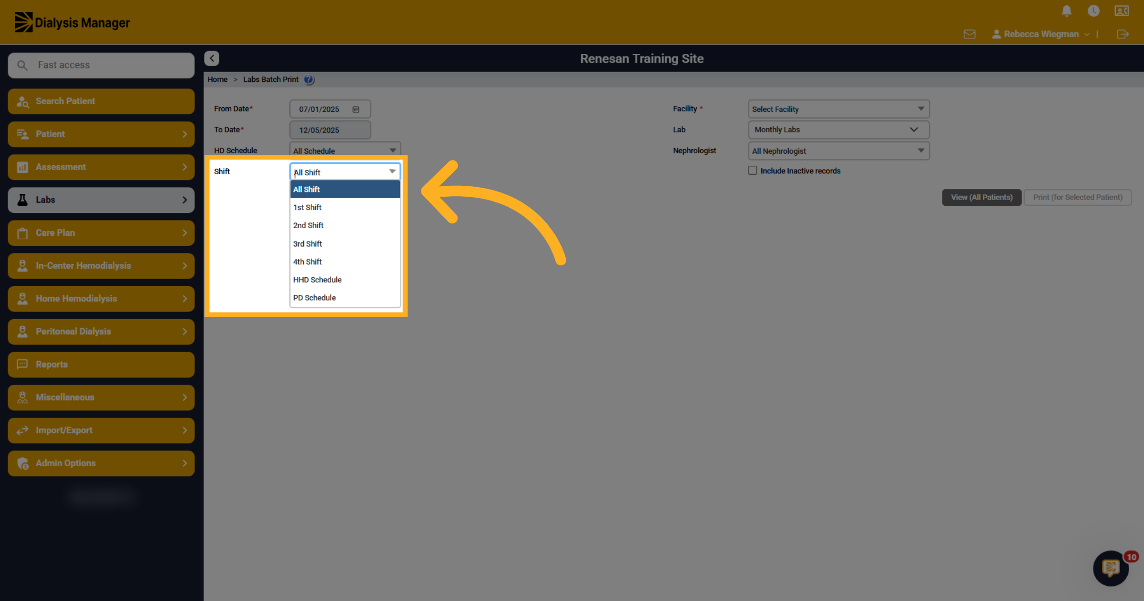Click the Care Plan clipboard icon

(x=22, y=233)
